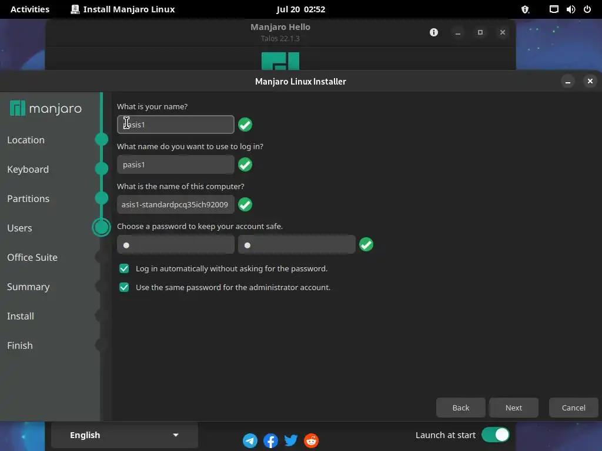602x451 pixels.
Task: Minimize the Manjaro Hello window
Action: (x=458, y=32)
